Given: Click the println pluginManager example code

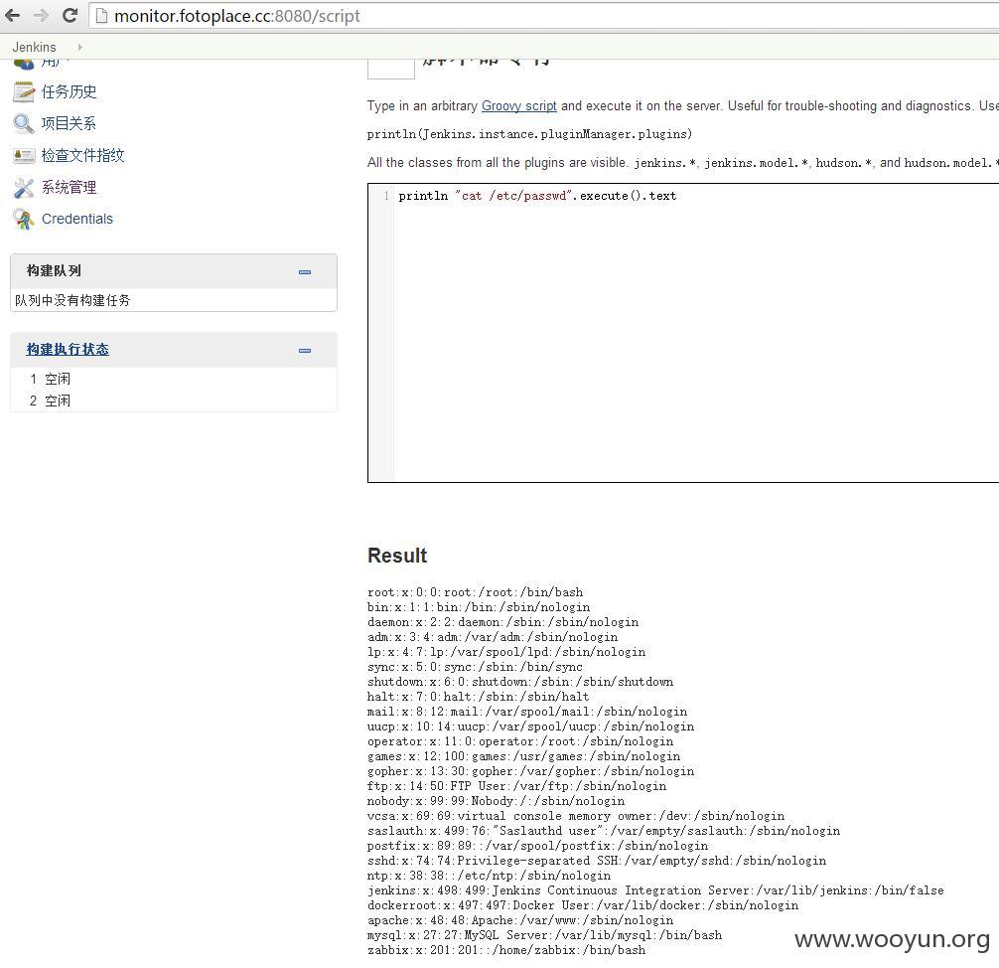Looking at the screenshot, I should click(529, 134).
